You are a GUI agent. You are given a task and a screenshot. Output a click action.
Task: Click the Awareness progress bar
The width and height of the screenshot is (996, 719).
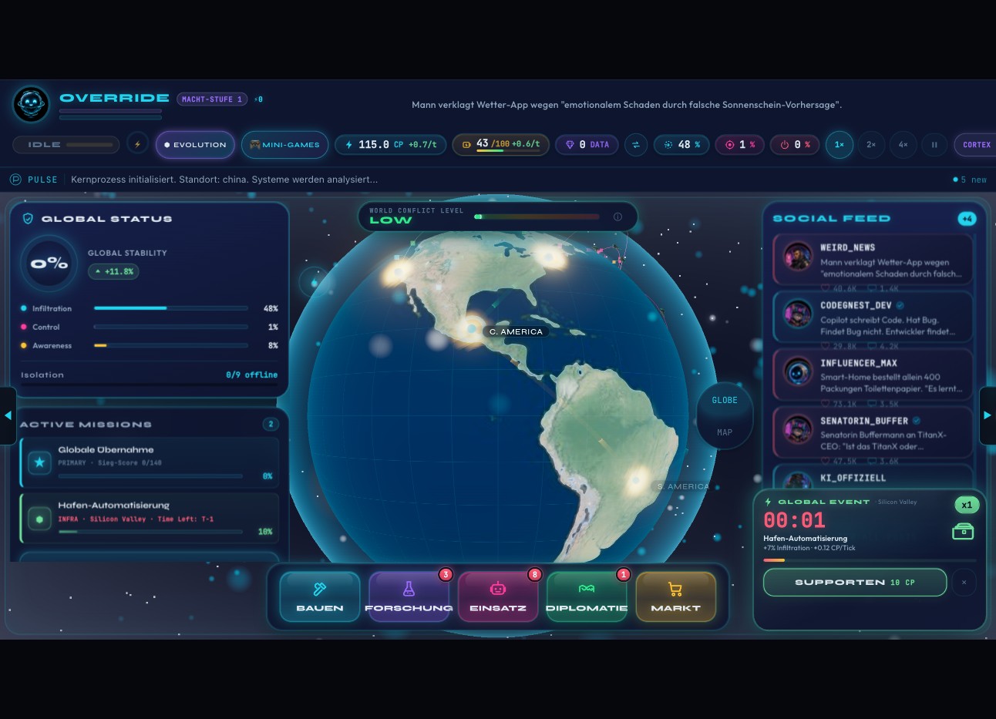click(170, 345)
